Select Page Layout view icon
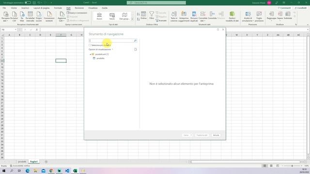310x174 pixels. coord(271,166)
